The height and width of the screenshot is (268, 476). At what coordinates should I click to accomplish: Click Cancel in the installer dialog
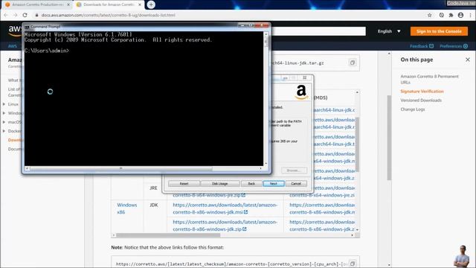[x=296, y=184]
